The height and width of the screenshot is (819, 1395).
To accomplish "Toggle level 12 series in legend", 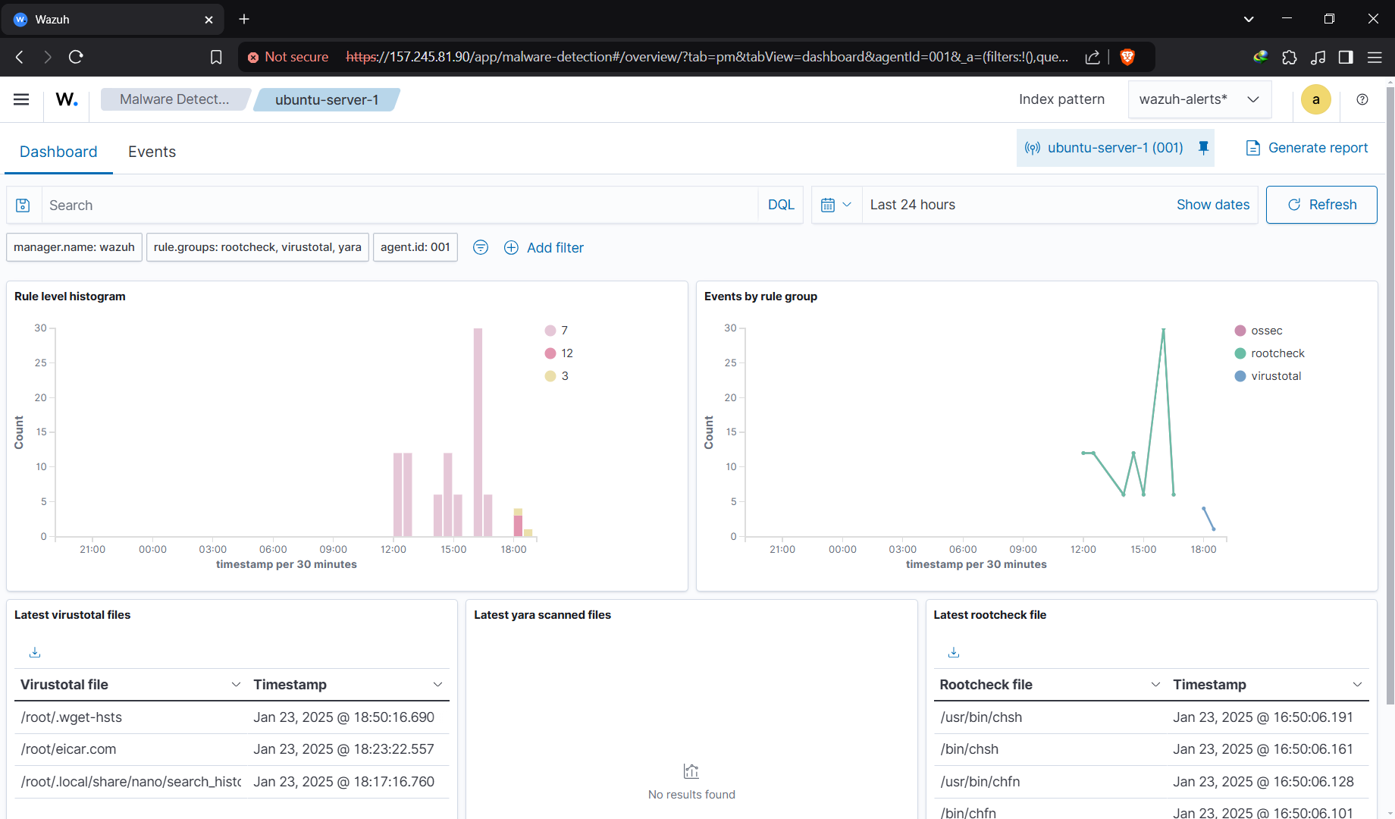I will (x=559, y=353).
